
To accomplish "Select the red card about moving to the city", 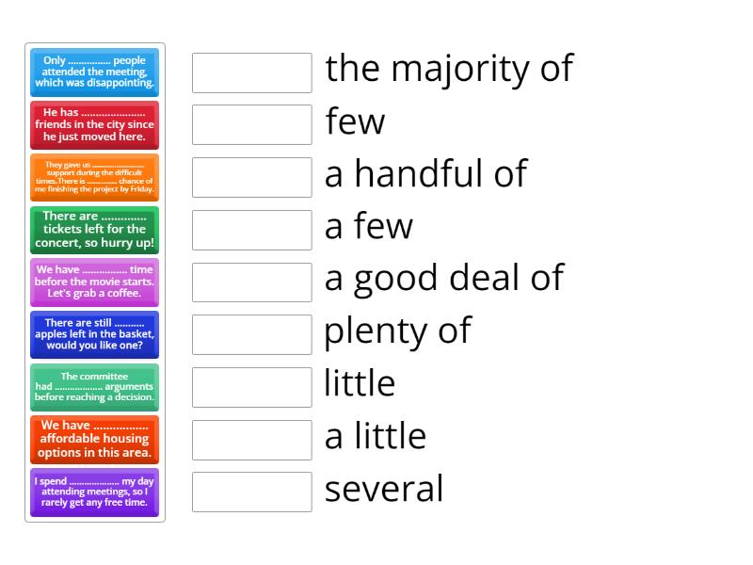I will pos(94,125).
